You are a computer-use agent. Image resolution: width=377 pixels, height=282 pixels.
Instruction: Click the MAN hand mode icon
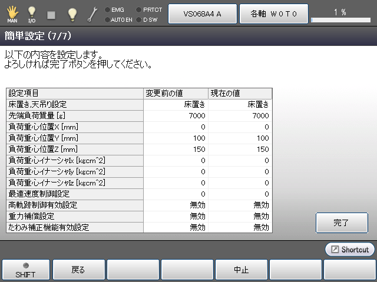pos(12,13)
